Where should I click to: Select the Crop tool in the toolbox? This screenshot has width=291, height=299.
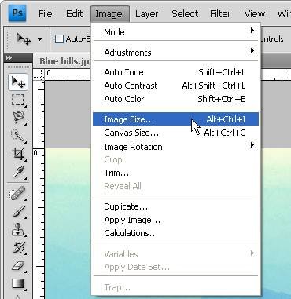[x=18, y=154]
